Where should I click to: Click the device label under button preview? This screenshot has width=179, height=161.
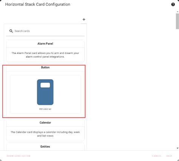pos(45,109)
